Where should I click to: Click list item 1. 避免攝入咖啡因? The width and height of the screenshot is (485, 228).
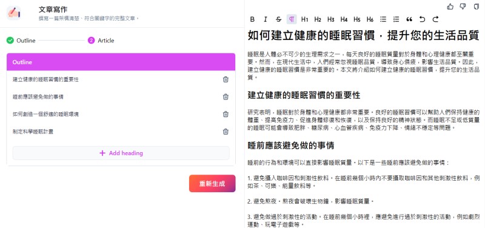tap(364, 182)
